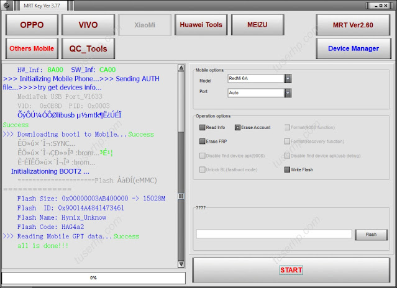397x288 pixels.
Task: Click log scrollbar down arrow
Action: point(181,264)
